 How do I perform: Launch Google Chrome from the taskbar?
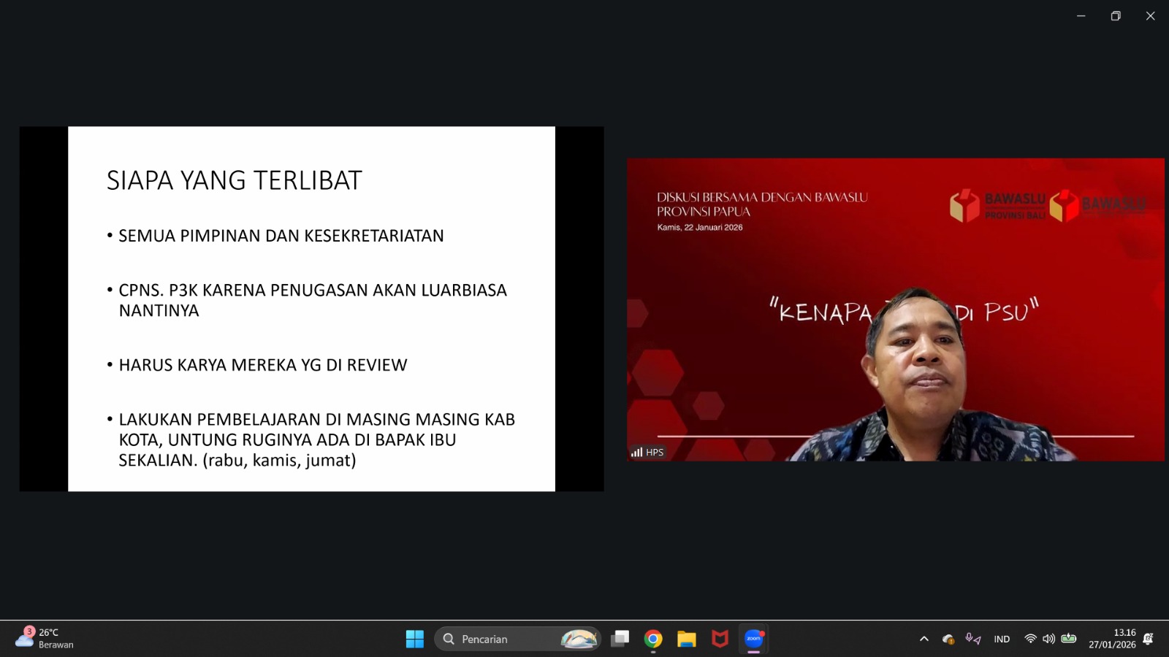653,639
